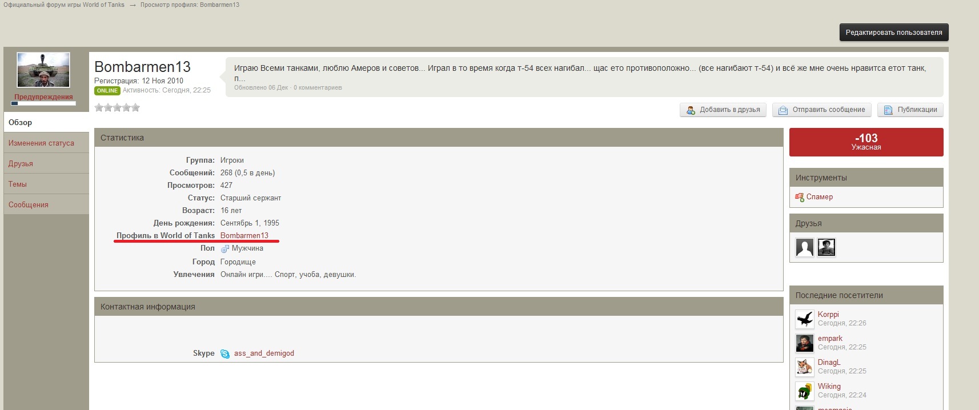Viewport: 979px width, 410px height.
Task: Click Добавить в друзья button
Action: point(724,110)
